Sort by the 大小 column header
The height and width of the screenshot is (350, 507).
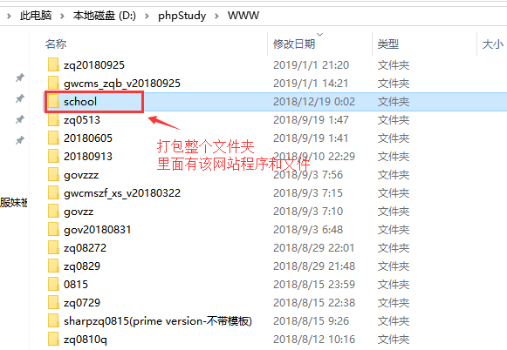[x=493, y=44]
